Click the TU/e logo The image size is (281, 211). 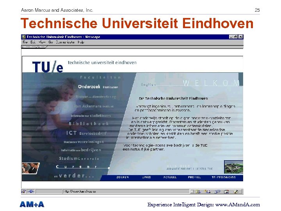pyautogui.click(x=48, y=66)
